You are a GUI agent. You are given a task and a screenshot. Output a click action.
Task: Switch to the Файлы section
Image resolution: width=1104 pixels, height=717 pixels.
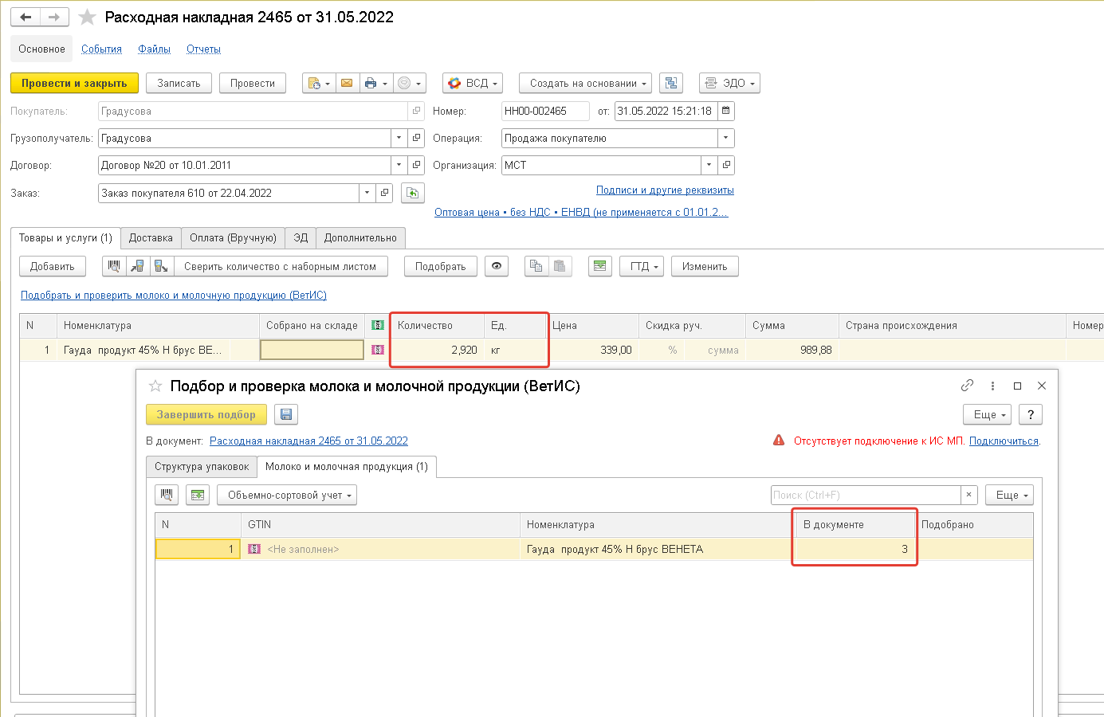(x=154, y=49)
